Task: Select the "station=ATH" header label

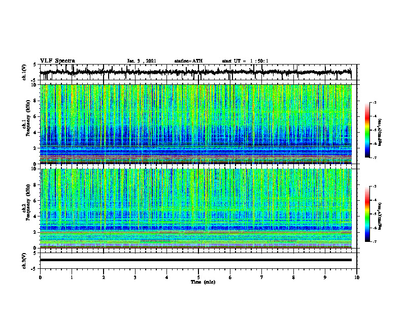Action: (x=188, y=61)
